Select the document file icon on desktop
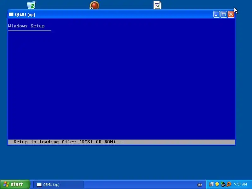The width and height of the screenshot is (252, 189). pyautogui.click(x=157, y=5)
